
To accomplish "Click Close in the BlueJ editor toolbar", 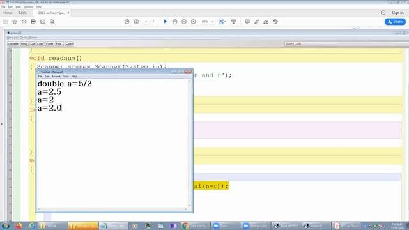I will (69, 44).
